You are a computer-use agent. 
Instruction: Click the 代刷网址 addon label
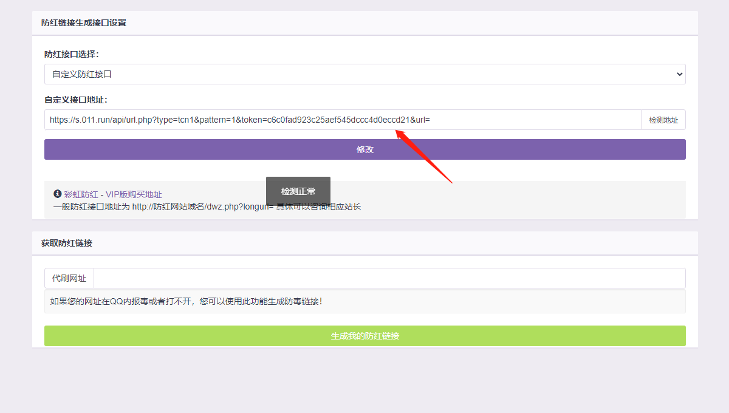pos(69,278)
